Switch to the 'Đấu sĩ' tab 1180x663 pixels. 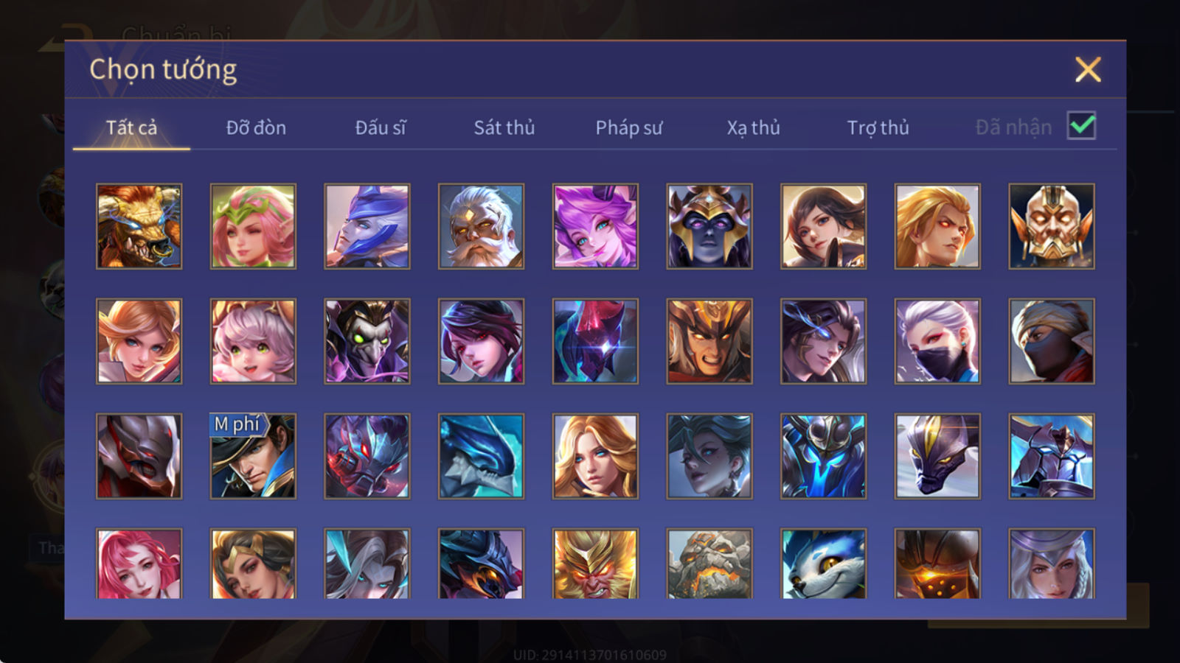point(381,127)
